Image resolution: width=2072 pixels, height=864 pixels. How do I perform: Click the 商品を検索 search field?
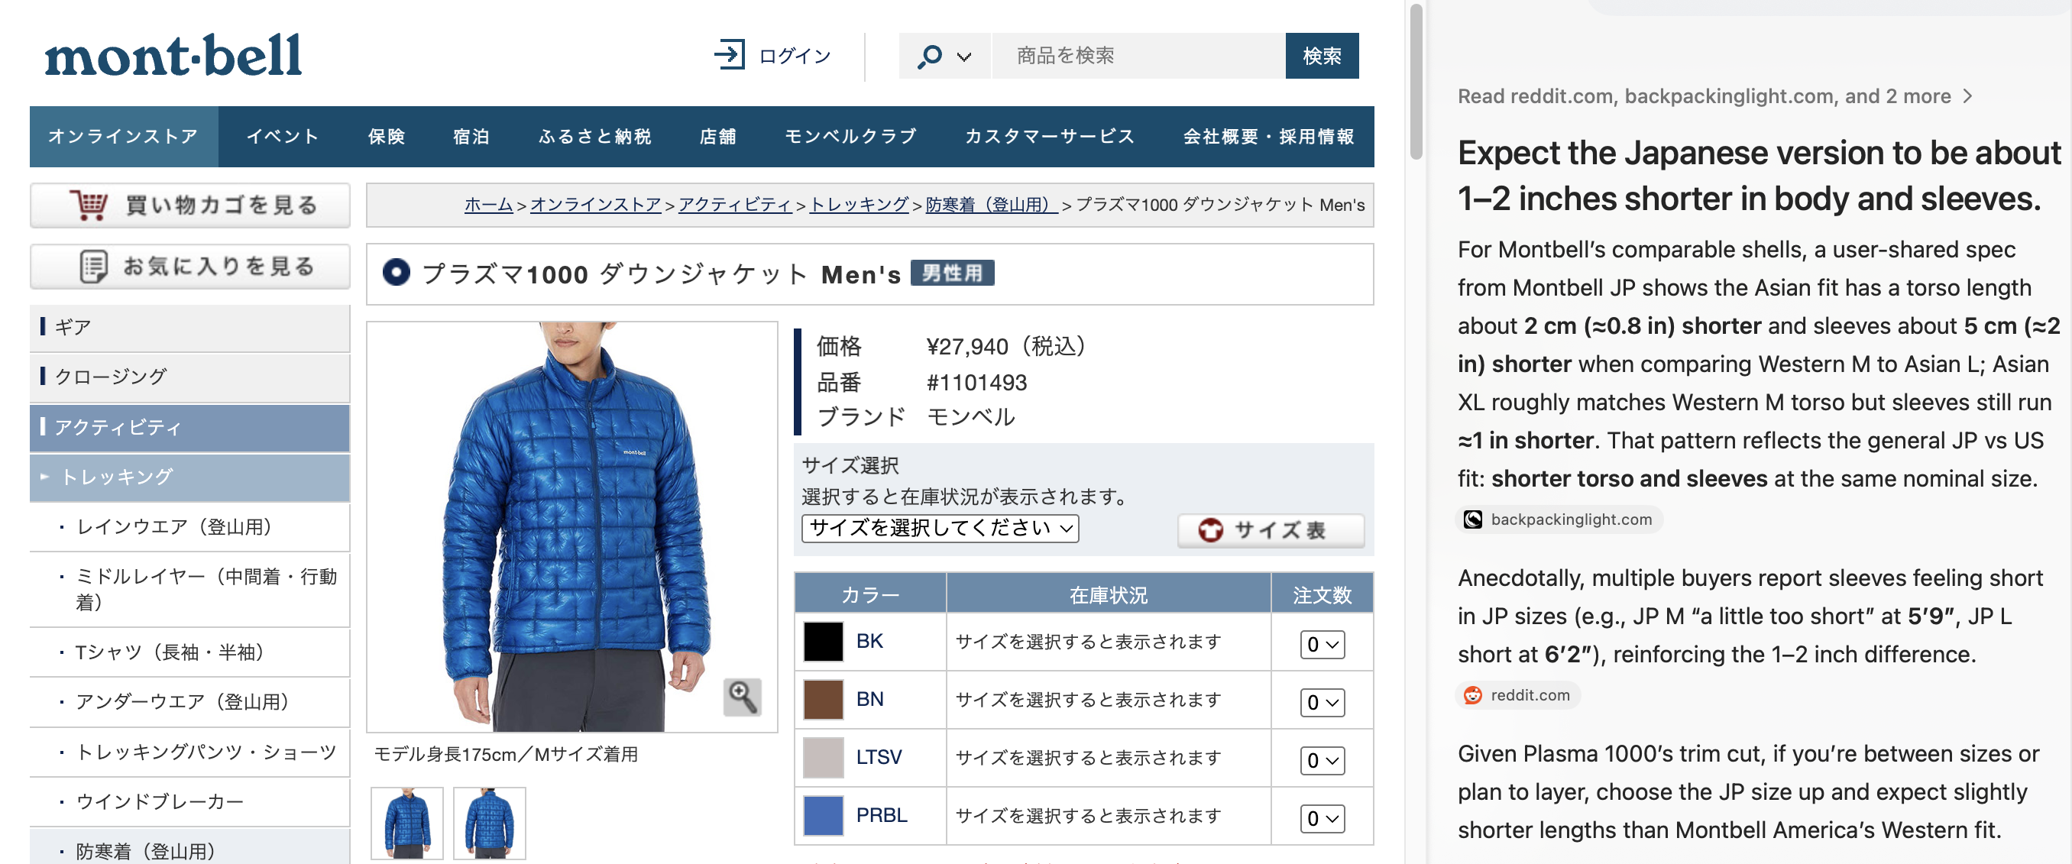pyautogui.click(x=1138, y=56)
